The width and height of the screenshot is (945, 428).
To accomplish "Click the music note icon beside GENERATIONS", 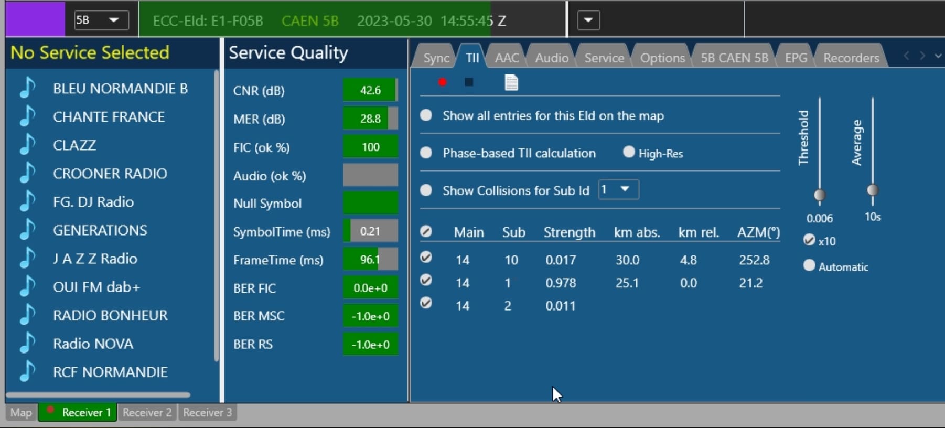I will pos(27,230).
